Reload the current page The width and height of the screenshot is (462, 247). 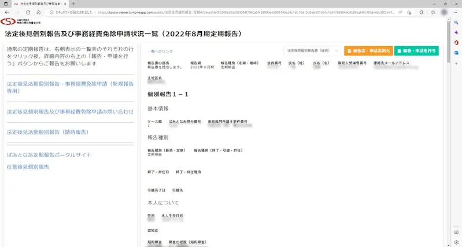coord(28,12)
